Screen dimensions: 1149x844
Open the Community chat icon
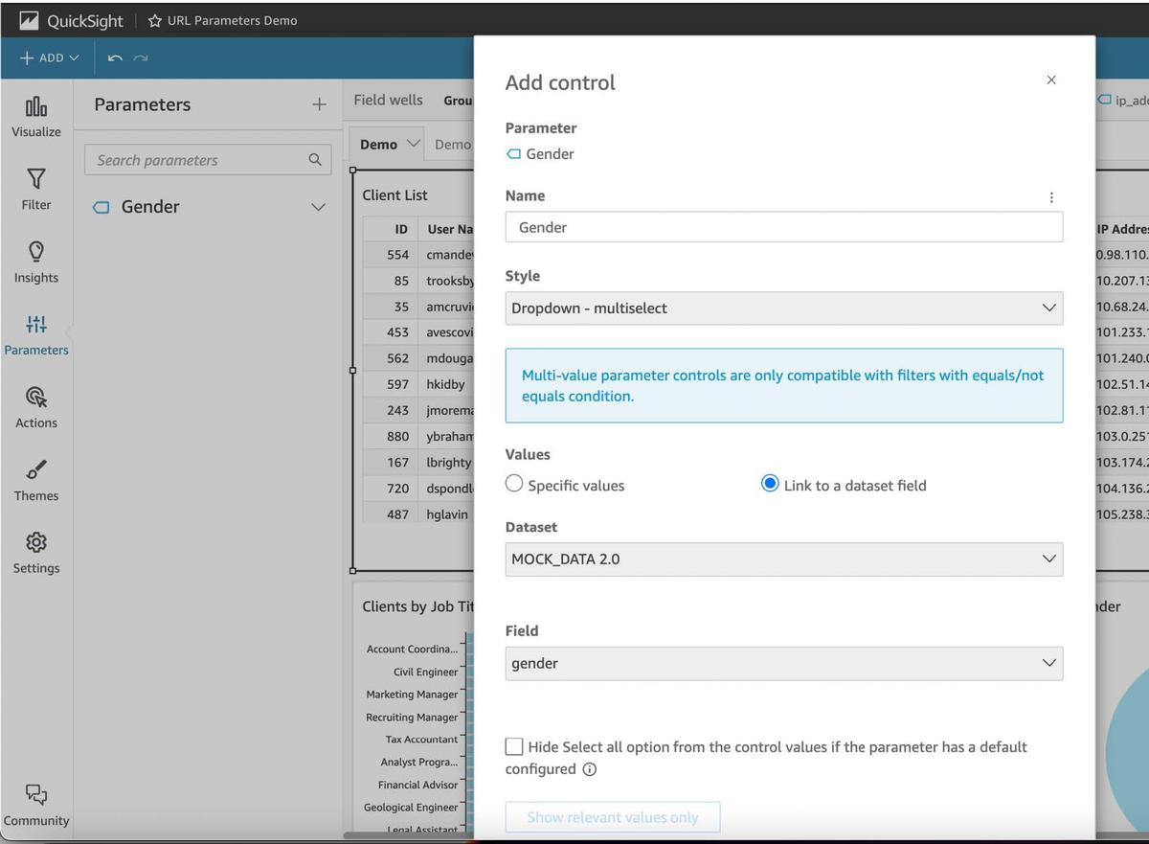[35, 794]
